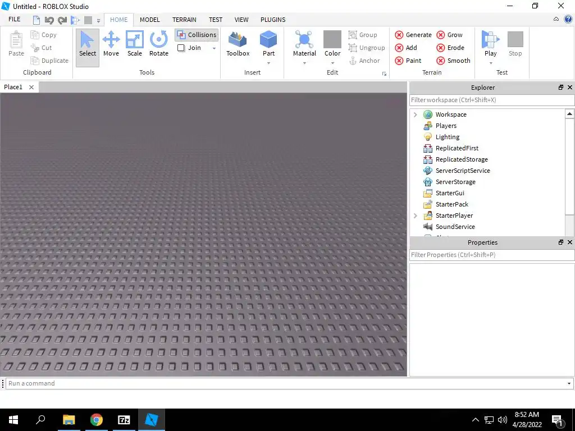Open File Explorer from the taskbar
Viewport: 575px width, 431px height.
click(x=69, y=420)
